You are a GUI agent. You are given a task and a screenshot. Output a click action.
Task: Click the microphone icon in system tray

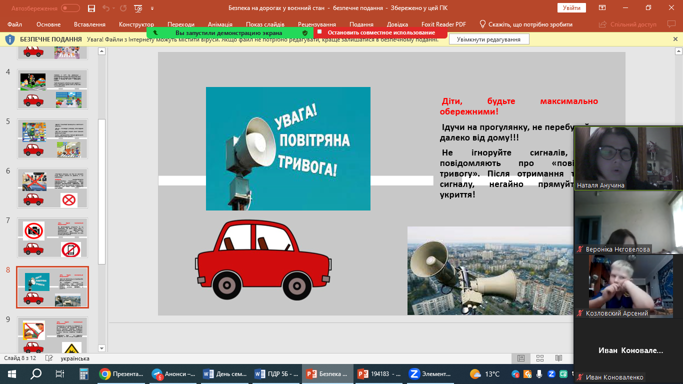point(539,373)
